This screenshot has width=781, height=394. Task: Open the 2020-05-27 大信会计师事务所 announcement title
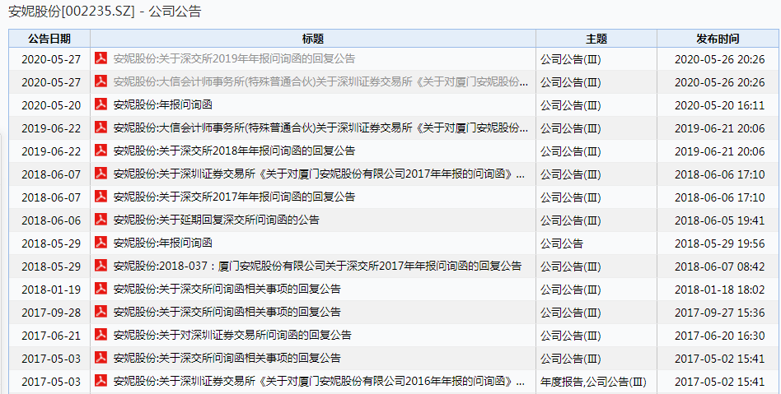point(320,81)
